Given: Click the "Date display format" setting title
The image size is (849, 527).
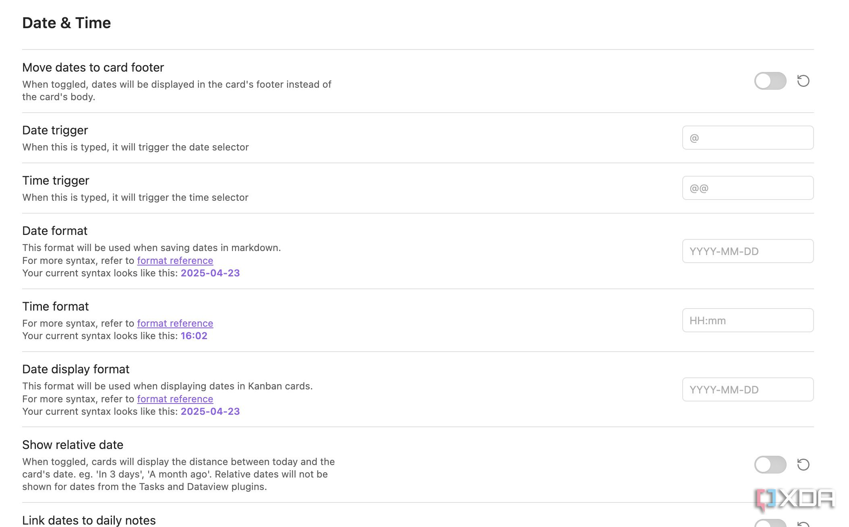Looking at the screenshot, I should click(76, 369).
